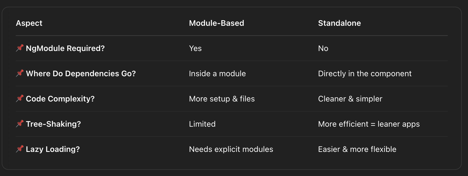468x176 pixels.
Task: Click the pushpin icon beside Code Complexity?
Action: (x=20, y=98)
